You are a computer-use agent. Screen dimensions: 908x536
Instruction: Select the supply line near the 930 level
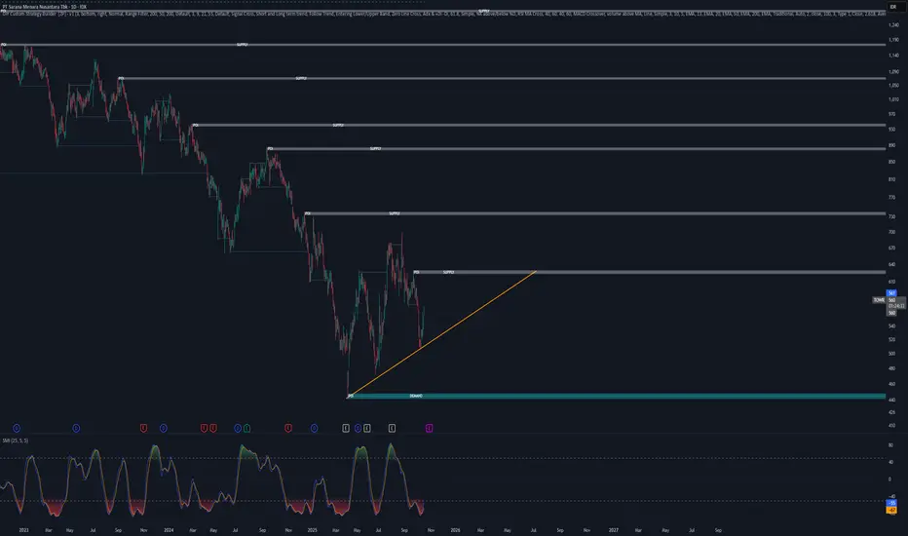coord(539,125)
